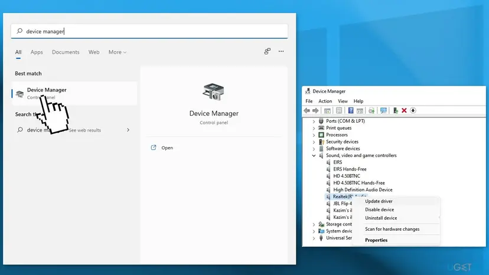
Task: Switch to the Web search tab
Action: click(94, 52)
